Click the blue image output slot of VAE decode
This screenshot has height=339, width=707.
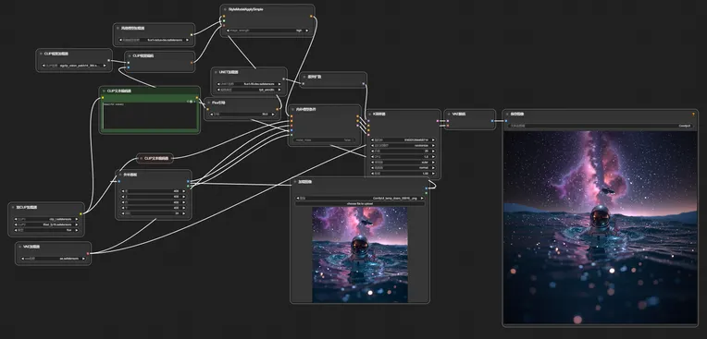[x=492, y=121]
